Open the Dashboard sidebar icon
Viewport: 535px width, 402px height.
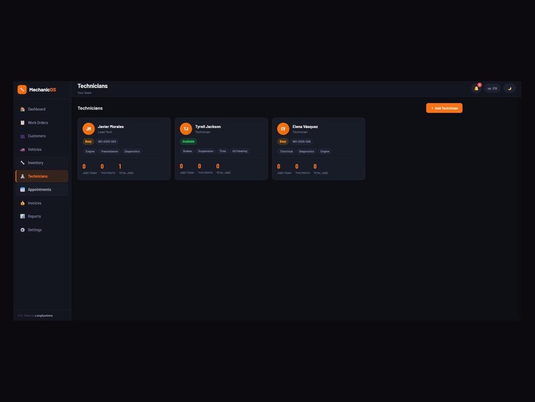point(22,109)
